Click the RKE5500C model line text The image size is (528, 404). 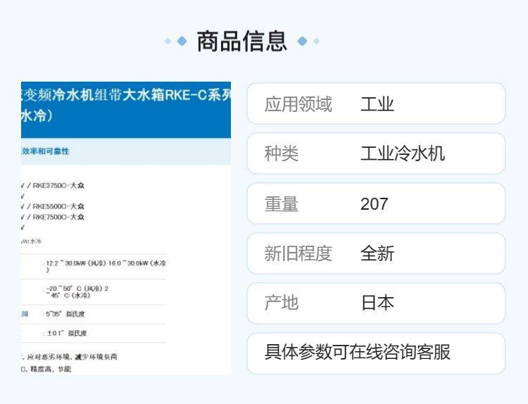coord(53,206)
